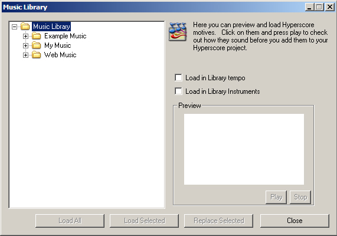Viewport: 337px width, 236px height.
Task: Collapse the Music Library root node
Action: (14, 27)
